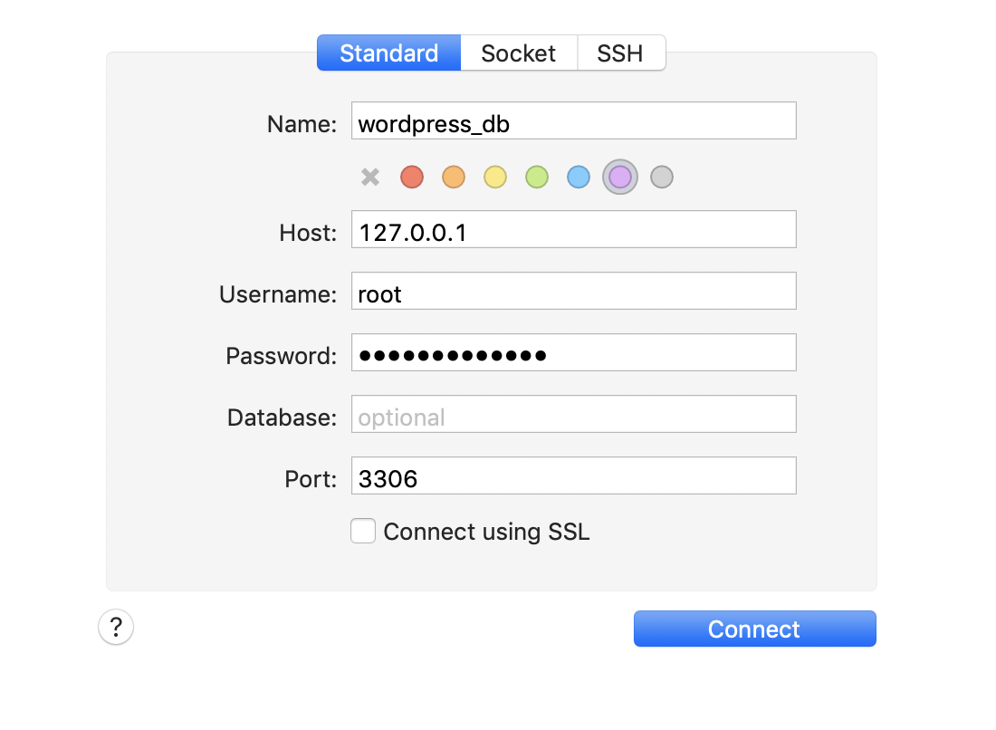The width and height of the screenshot is (996, 730).
Task: Clear the connection color with the X icon
Action: click(x=370, y=177)
